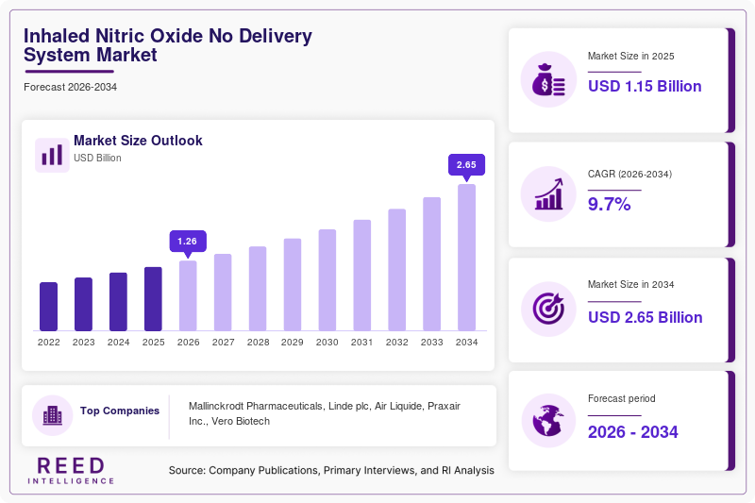
Task: Select the 2023 bar in chart
Action: [83, 304]
